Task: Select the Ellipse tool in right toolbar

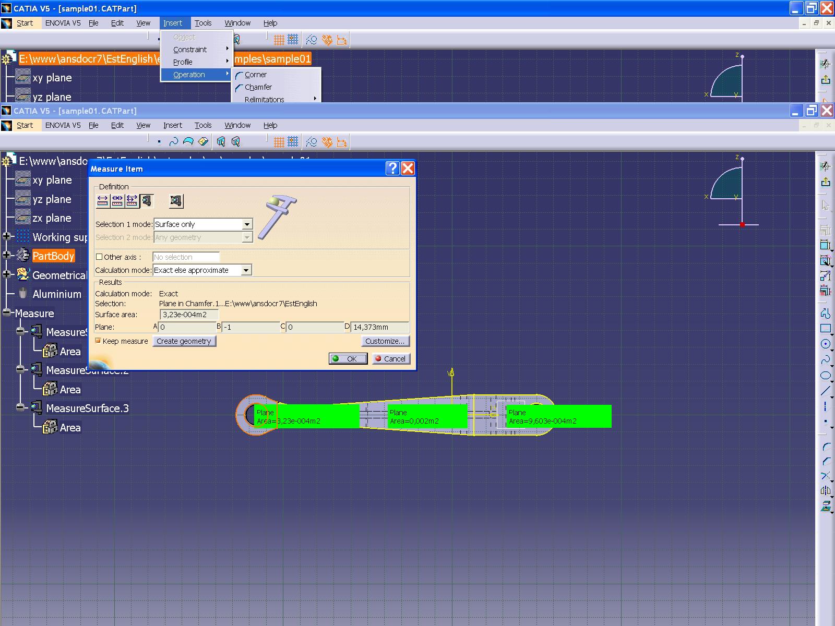Action: [825, 375]
